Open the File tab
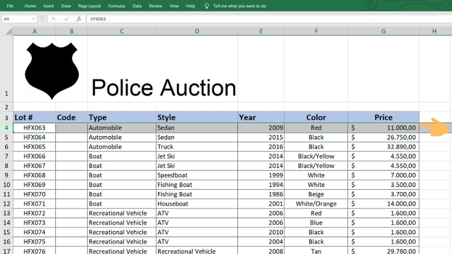The width and height of the screenshot is (452, 254). pos(10,6)
